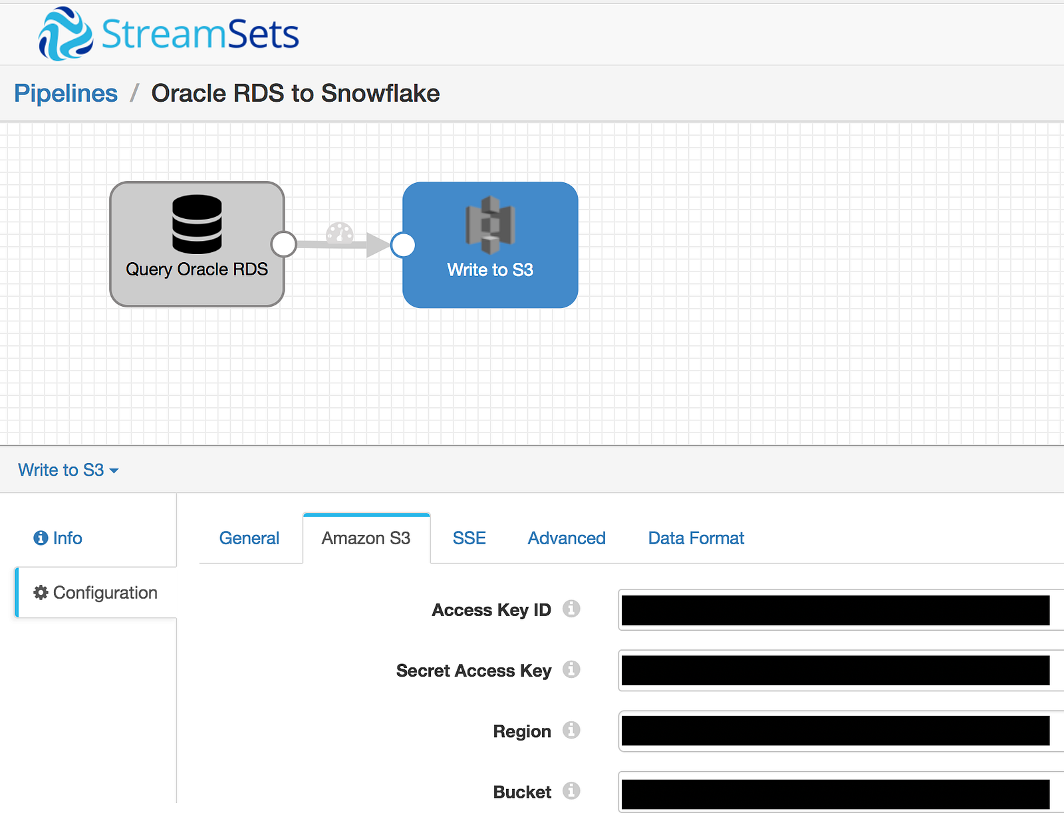Select the Write to S3 stage icon
This screenshot has height=823, width=1064.
[490, 225]
